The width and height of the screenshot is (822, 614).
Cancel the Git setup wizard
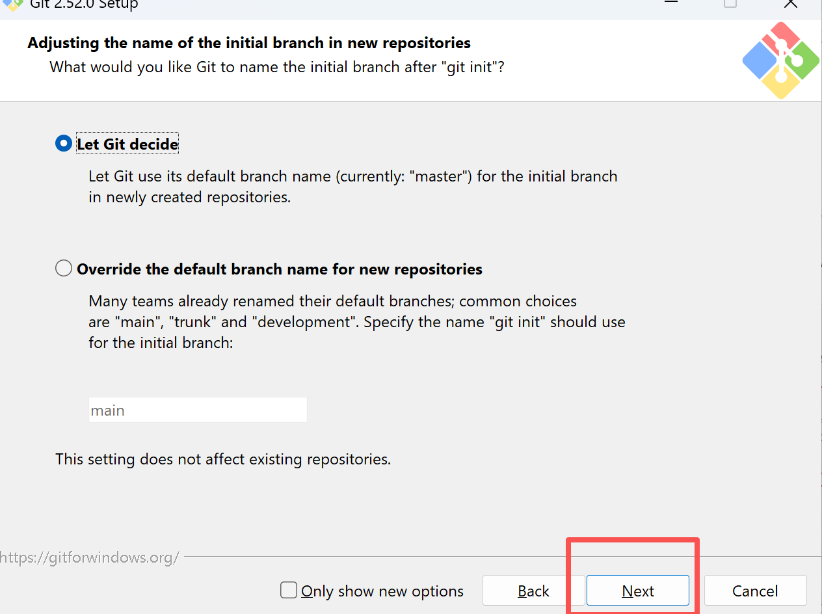point(755,591)
